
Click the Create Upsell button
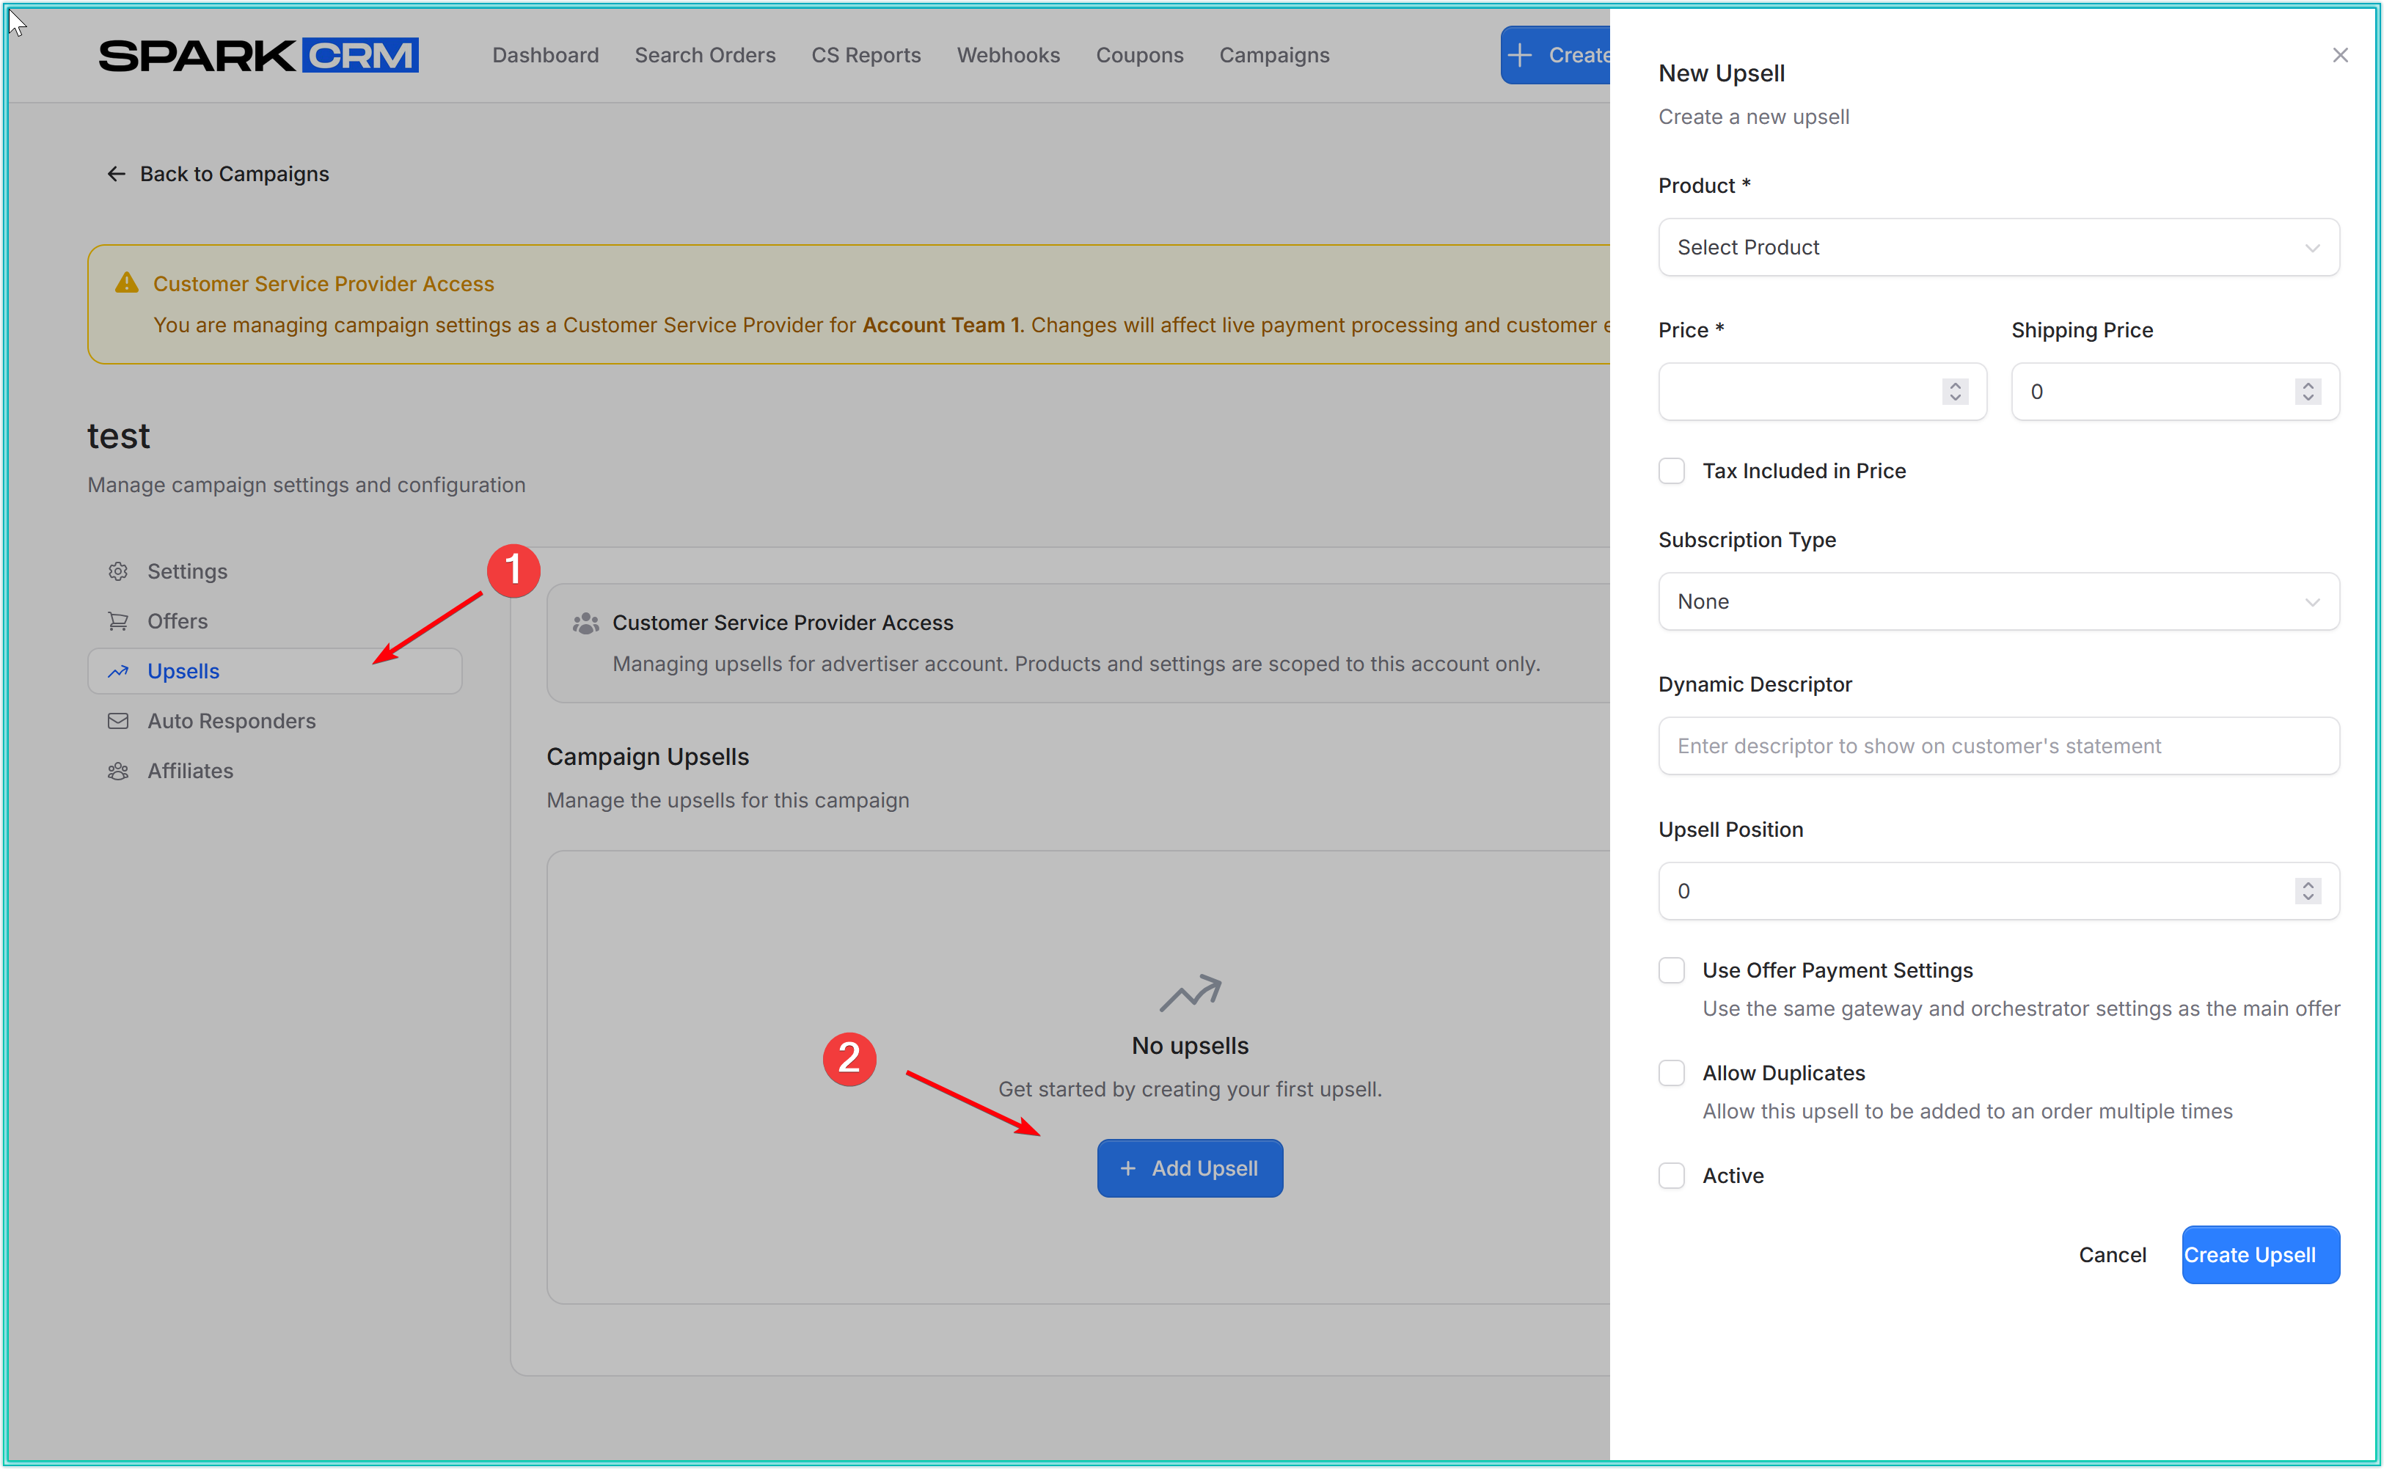coord(2259,1254)
